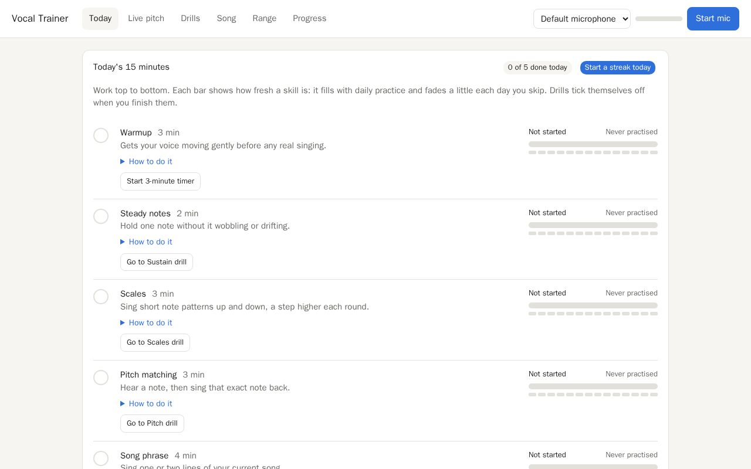Click the Warmup freshness progress bar
Screen dimensions: 751x469
click(593, 144)
